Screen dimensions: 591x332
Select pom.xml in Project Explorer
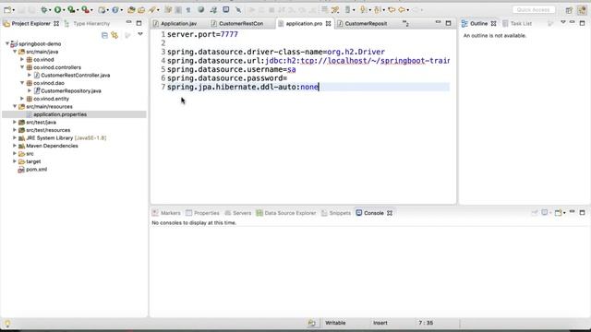coord(36,170)
